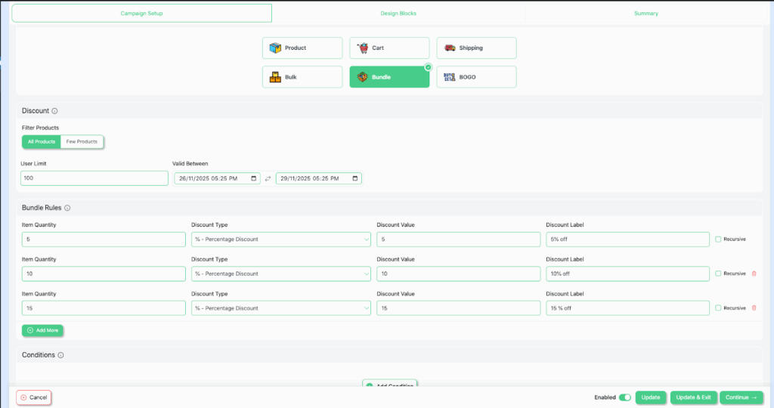The width and height of the screenshot is (774, 408).
Task: Pick the Shipping truck discount option
Action: click(450, 48)
